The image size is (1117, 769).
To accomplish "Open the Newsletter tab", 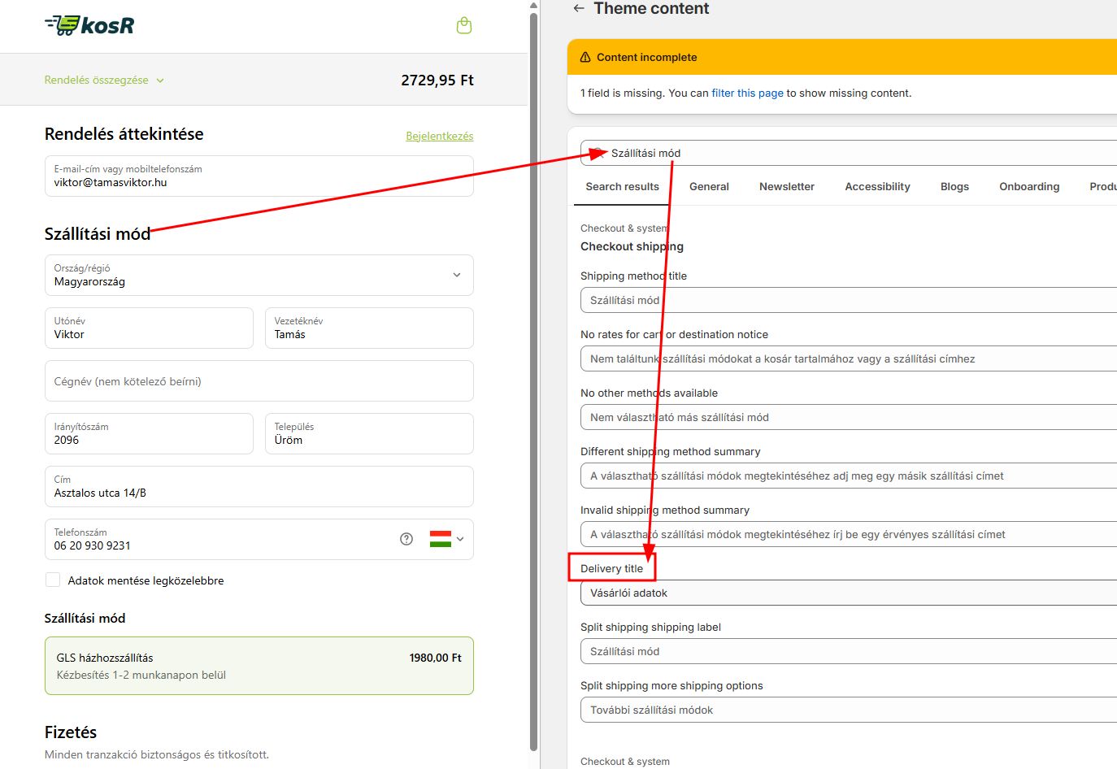I will pyautogui.click(x=786, y=187).
